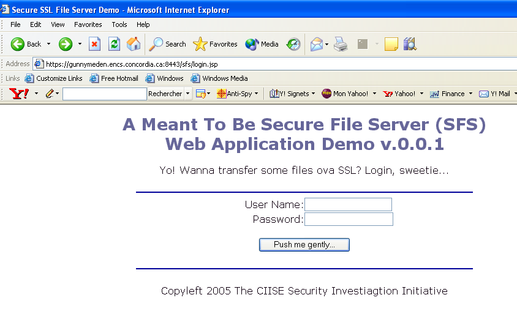Viewport: 517px width, 333px height.
Task: Expand the Finance dropdown arrow
Action: (470, 94)
